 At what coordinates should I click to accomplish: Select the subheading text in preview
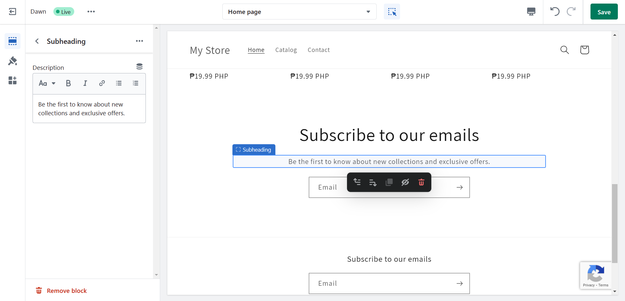pos(389,161)
